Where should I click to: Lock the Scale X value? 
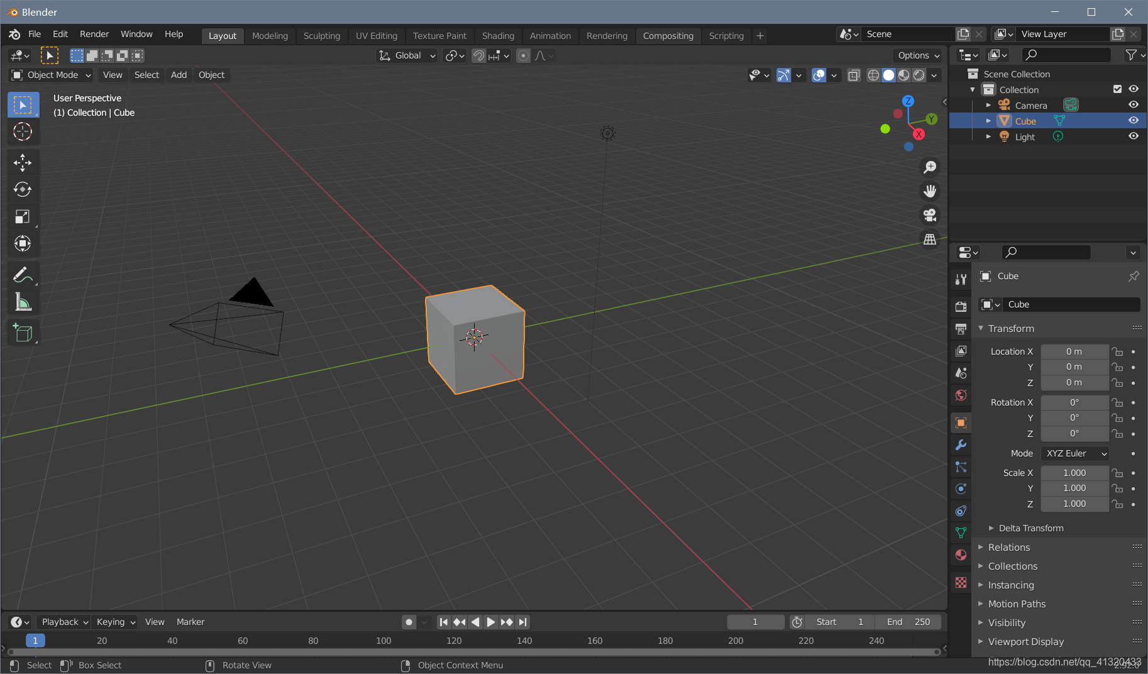tap(1117, 473)
